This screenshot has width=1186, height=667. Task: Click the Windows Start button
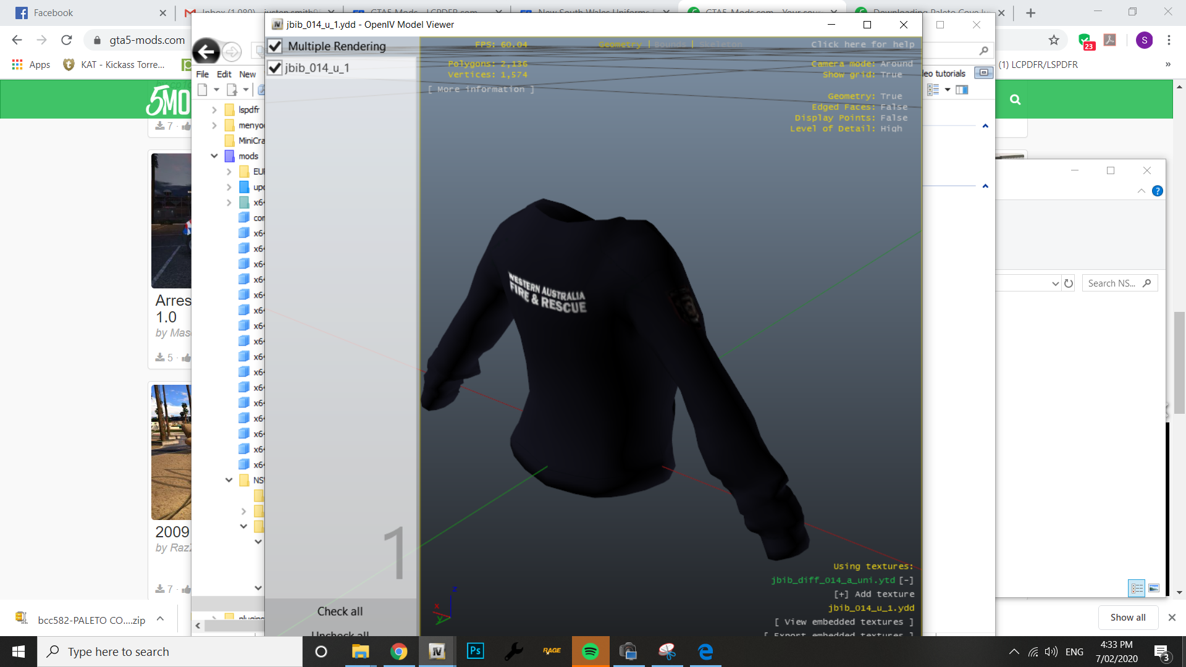click(19, 651)
